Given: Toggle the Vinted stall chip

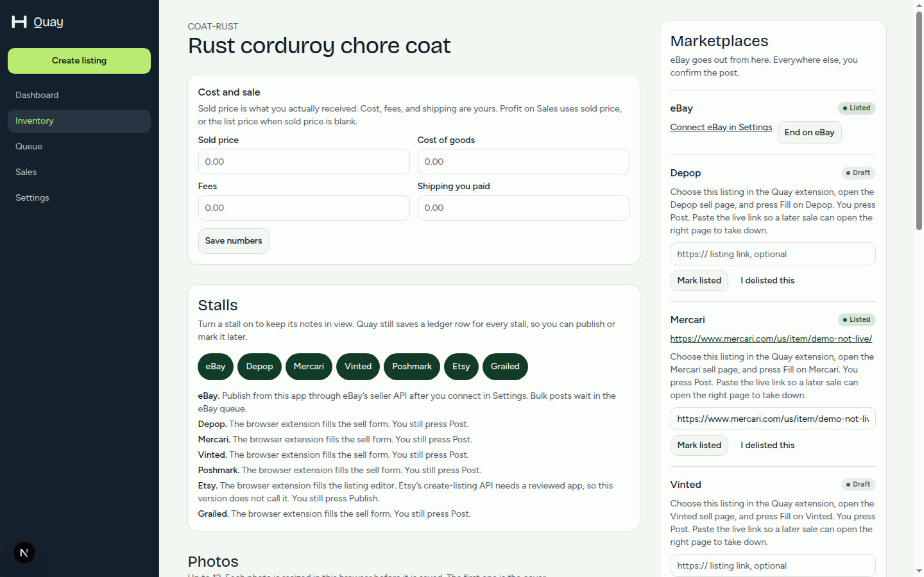Looking at the screenshot, I should click(358, 367).
